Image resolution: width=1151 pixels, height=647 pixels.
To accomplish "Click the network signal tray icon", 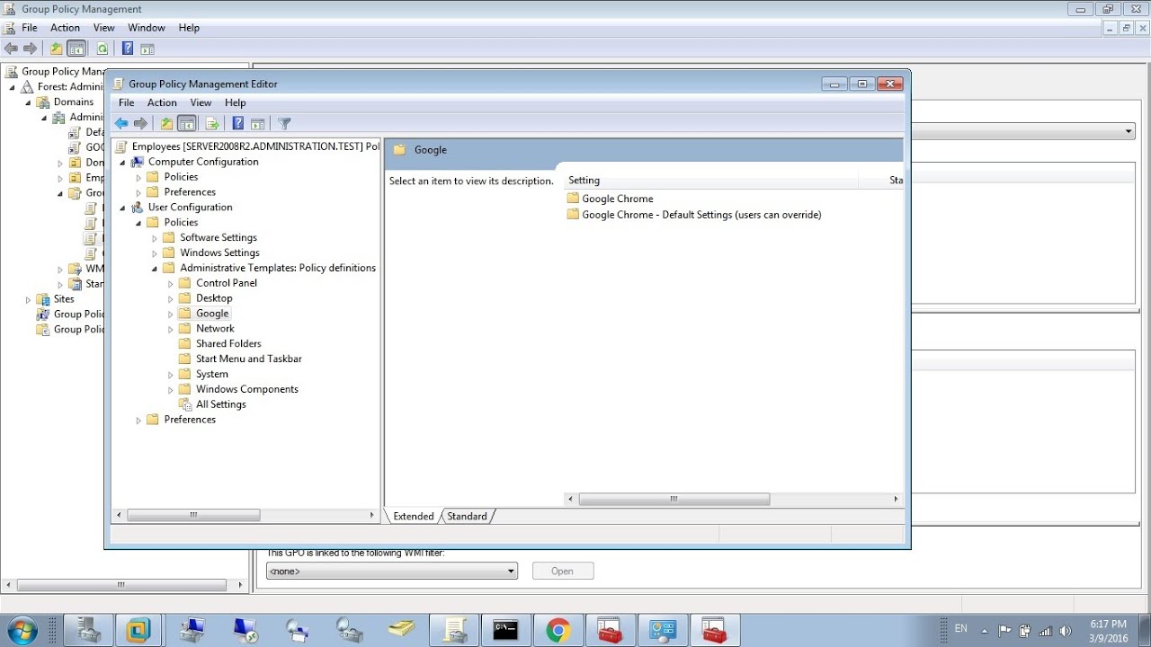I will pyautogui.click(x=1046, y=631).
